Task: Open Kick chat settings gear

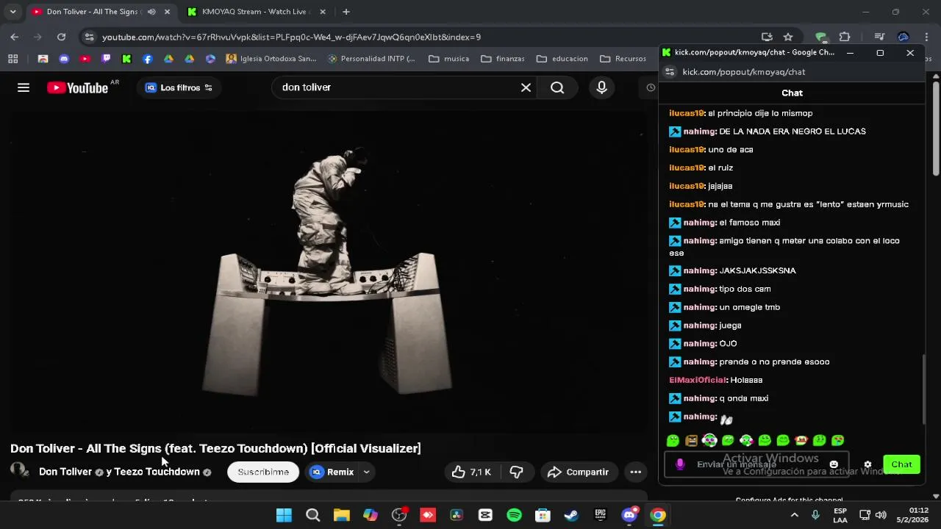Action: tap(867, 464)
